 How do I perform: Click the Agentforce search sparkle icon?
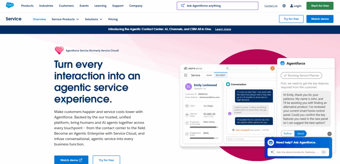183,6
